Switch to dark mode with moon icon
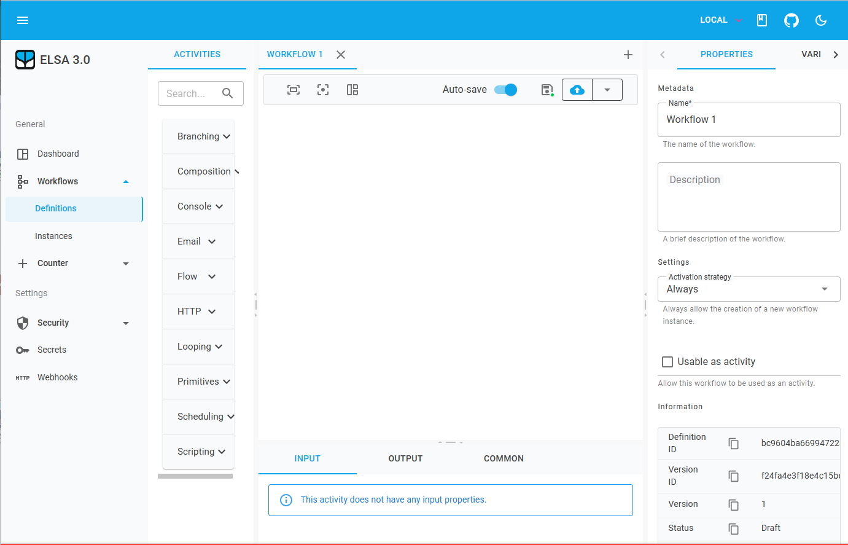This screenshot has height=545, width=848. tap(821, 20)
